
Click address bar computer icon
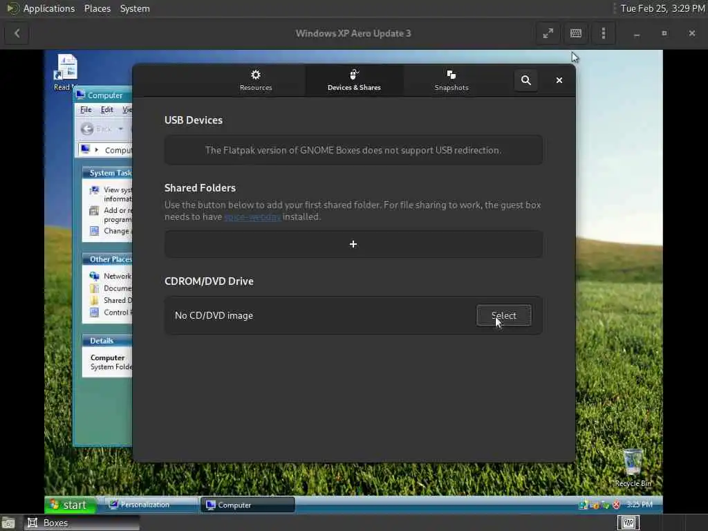click(85, 149)
